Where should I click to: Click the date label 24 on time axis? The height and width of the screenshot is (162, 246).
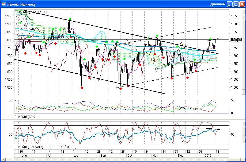pyautogui.click(x=147, y=152)
